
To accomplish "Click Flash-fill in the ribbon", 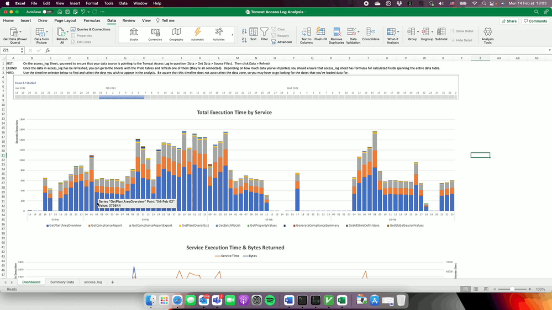I will [320, 34].
